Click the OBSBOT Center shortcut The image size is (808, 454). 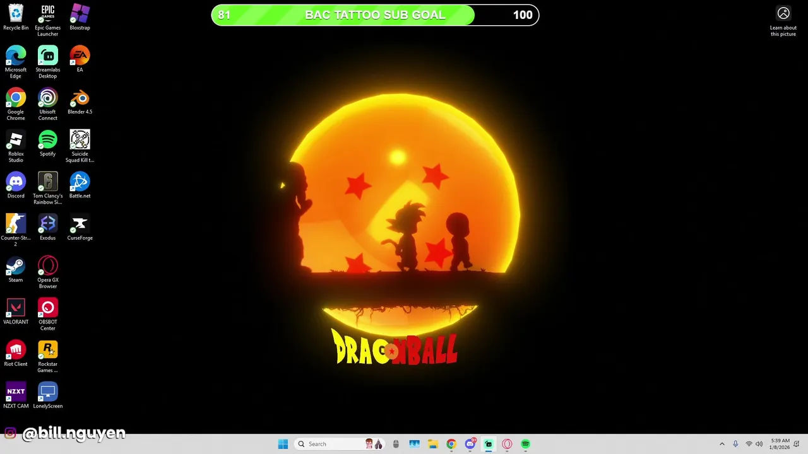point(47,315)
